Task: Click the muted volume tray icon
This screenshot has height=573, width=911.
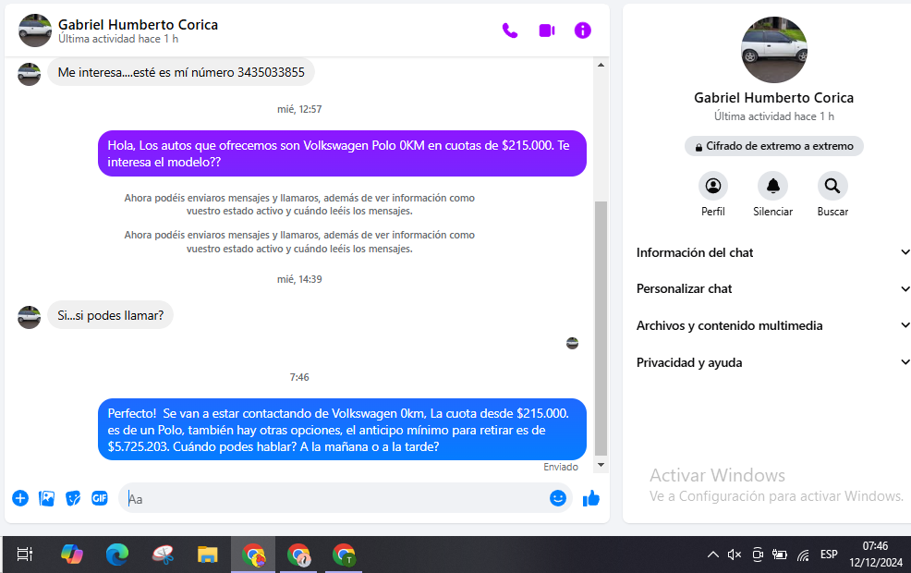Action: pyautogui.click(x=735, y=555)
